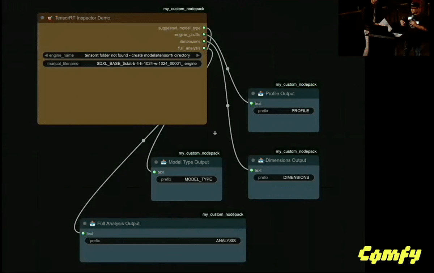Click the Model Type Output text input socket
434x273 pixels.
[154, 172]
